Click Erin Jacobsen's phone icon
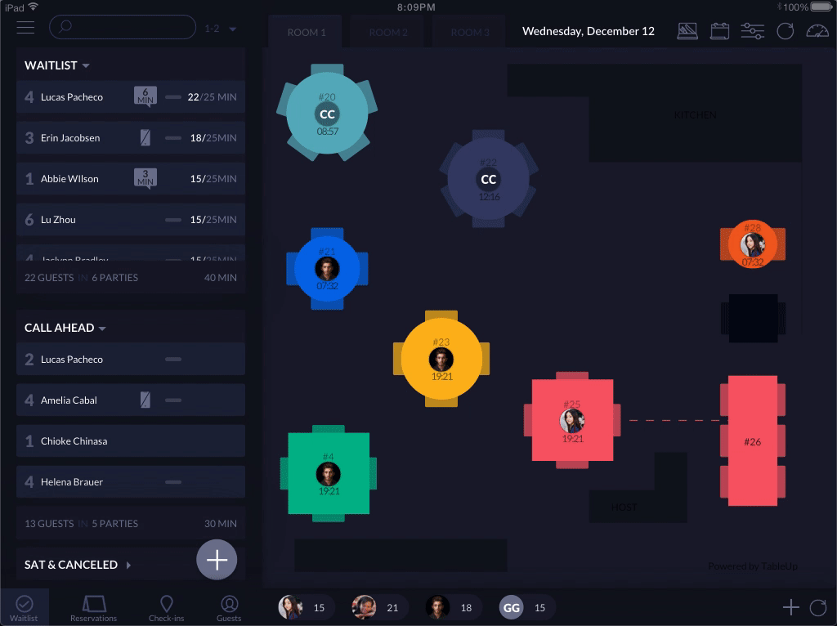This screenshot has height=626, width=837. [x=145, y=137]
